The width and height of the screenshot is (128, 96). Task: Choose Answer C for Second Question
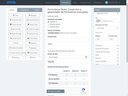(x=84, y=79)
